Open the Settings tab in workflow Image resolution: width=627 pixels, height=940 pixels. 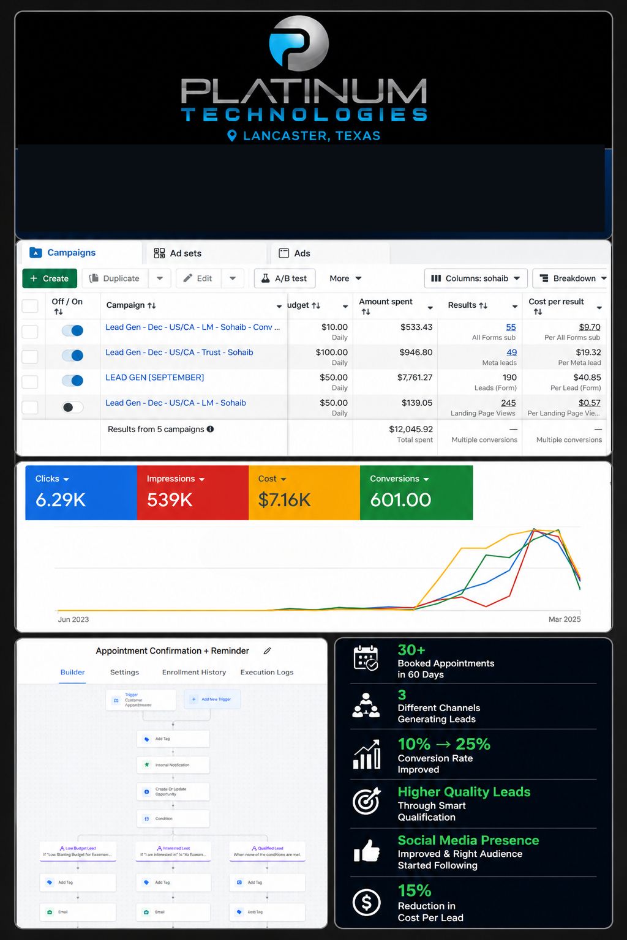coord(124,672)
